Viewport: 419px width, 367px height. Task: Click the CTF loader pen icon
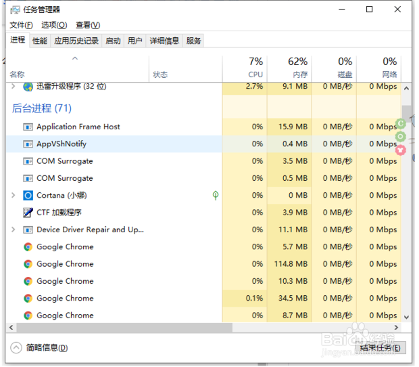[x=28, y=213]
